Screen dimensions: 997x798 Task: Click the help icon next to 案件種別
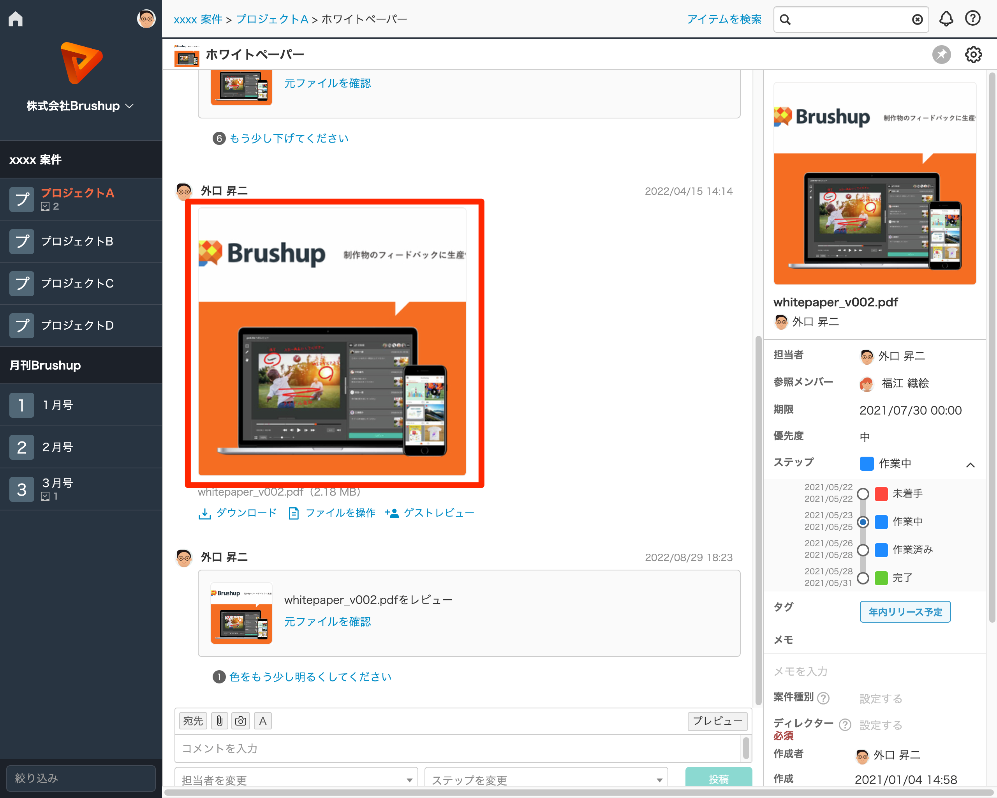(823, 698)
